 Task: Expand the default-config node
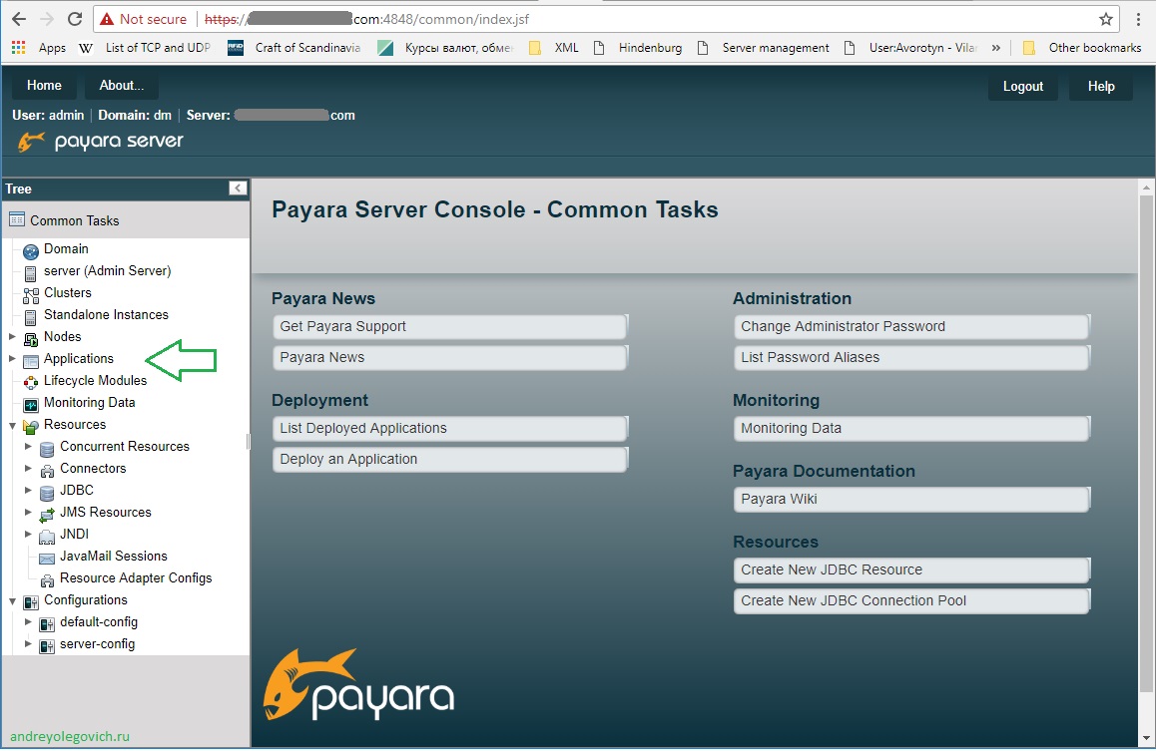(28, 622)
